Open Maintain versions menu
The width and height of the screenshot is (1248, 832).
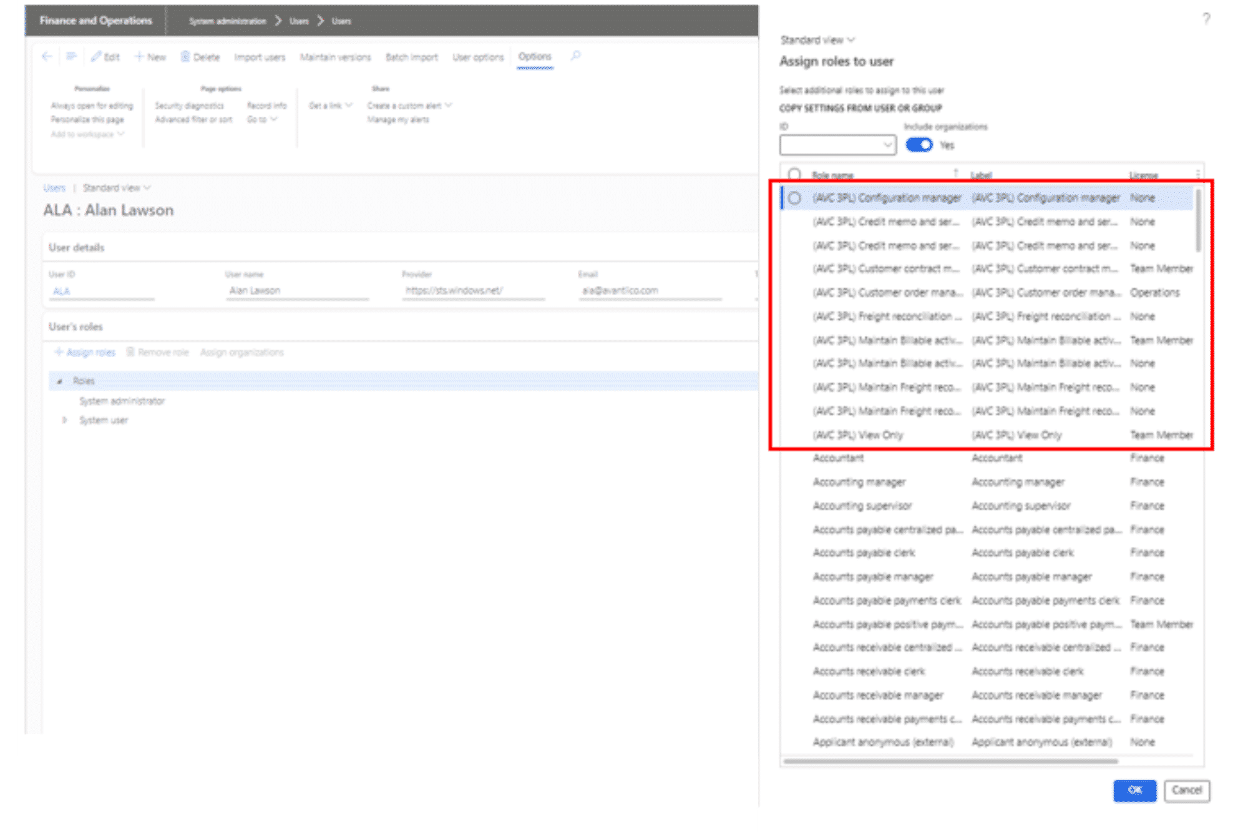pos(335,57)
